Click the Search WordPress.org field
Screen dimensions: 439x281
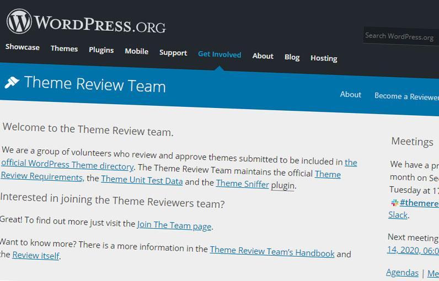[401, 36]
